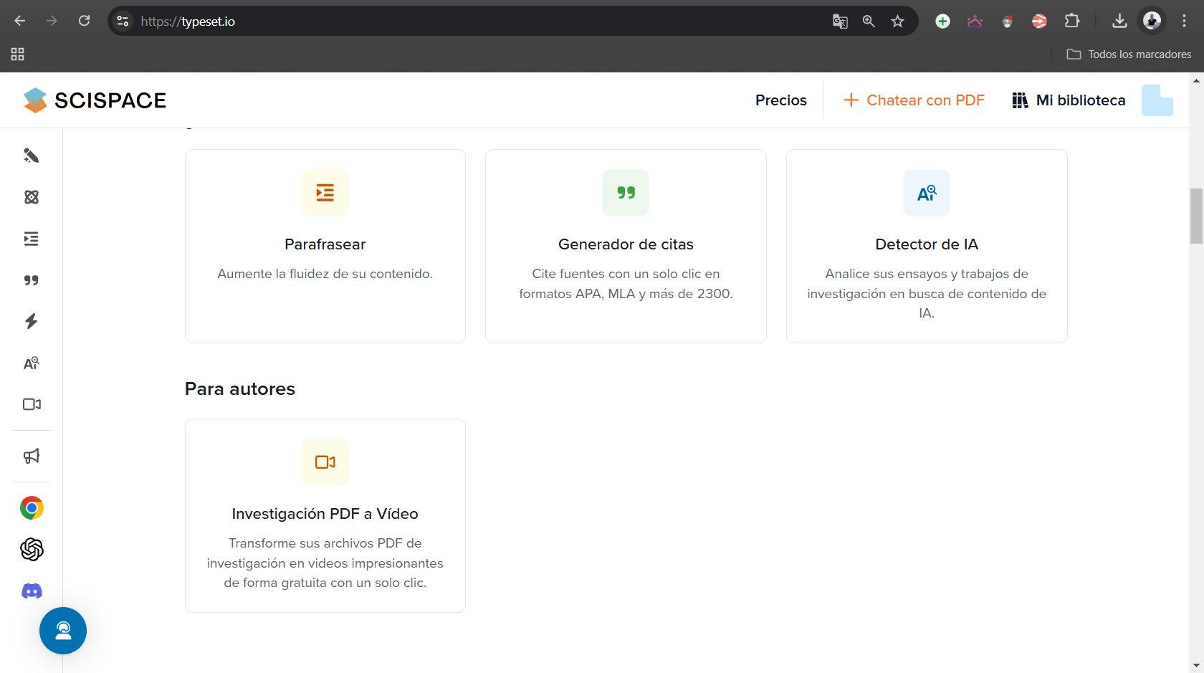The height and width of the screenshot is (673, 1204).
Task: Open PDF to video sidebar icon
Action: [x=32, y=404]
